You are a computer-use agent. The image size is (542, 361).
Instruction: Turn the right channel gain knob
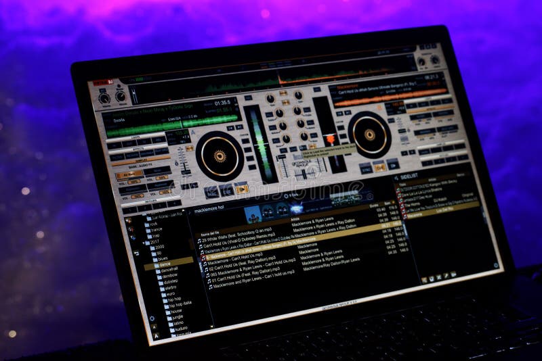coord(298,95)
